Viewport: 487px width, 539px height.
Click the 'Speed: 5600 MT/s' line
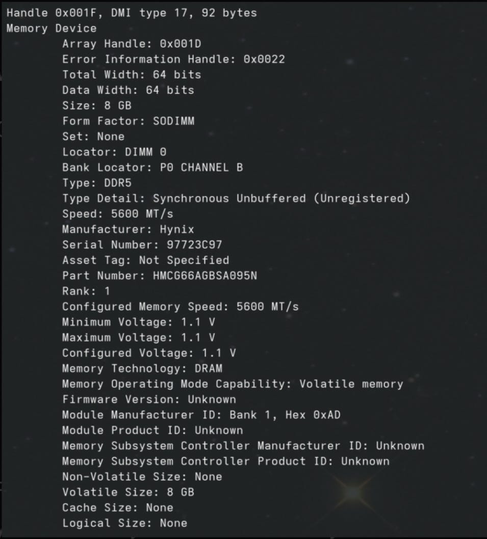coord(117,213)
